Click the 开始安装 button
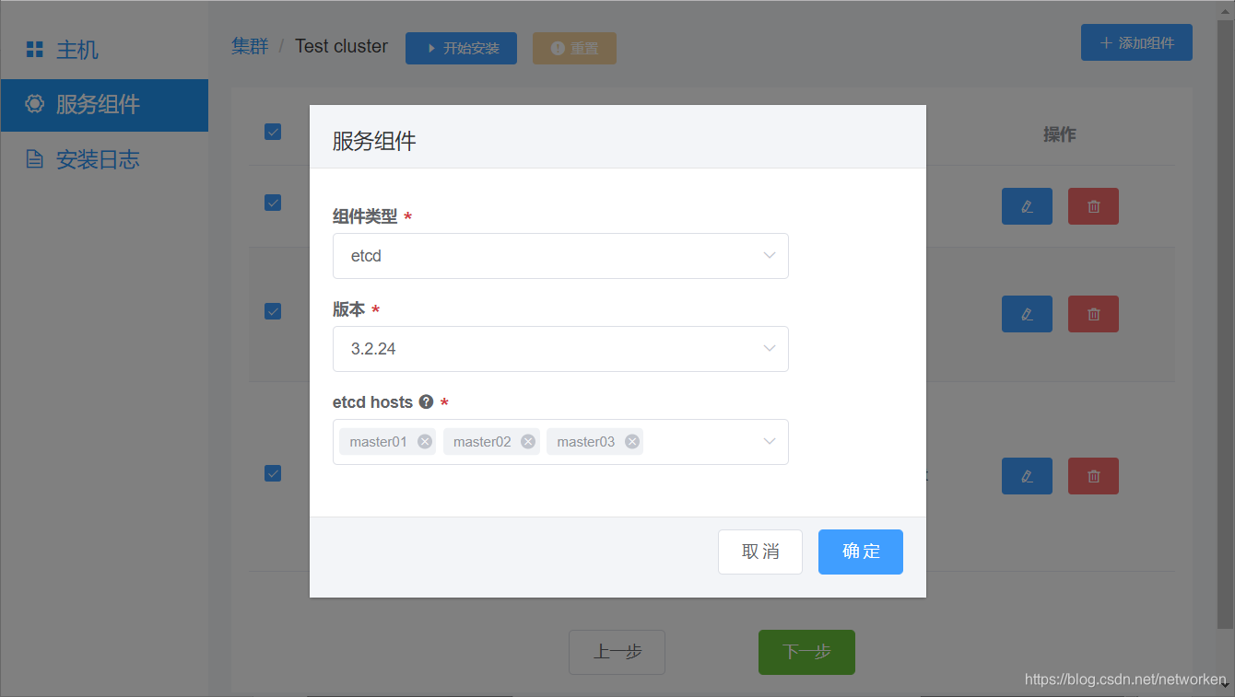Viewport: 1235px width, 697px height. 461,49
